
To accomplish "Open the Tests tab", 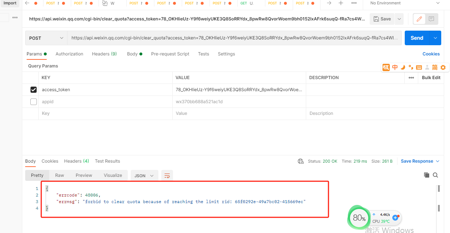I will pyautogui.click(x=204, y=54).
